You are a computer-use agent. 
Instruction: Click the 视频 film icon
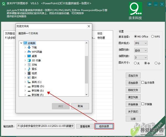(29, 73)
